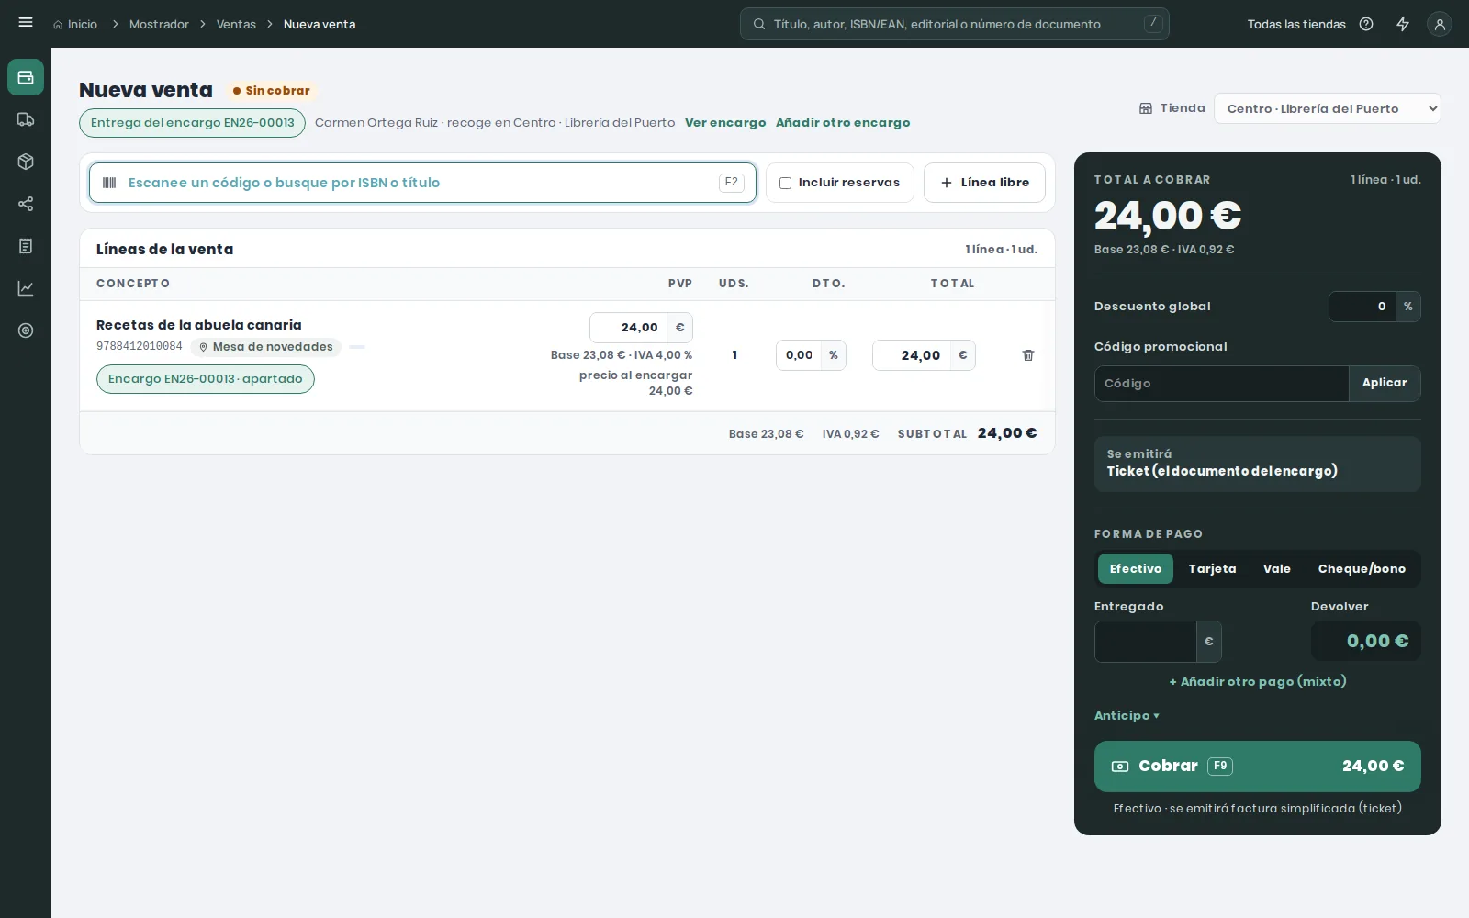Screen dimensions: 1469x918
Task: Select Tarjeta payment method
Action: (x=1212, y=569)
